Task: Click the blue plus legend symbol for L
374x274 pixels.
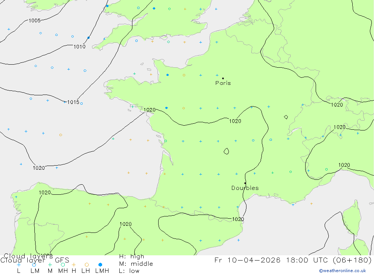Action: pos(19,265)
